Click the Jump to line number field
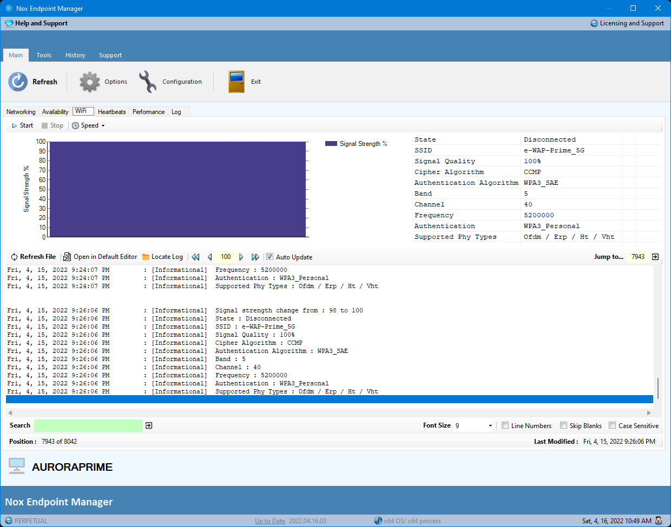This screenshot has width=671, height=527. [638, 257]
